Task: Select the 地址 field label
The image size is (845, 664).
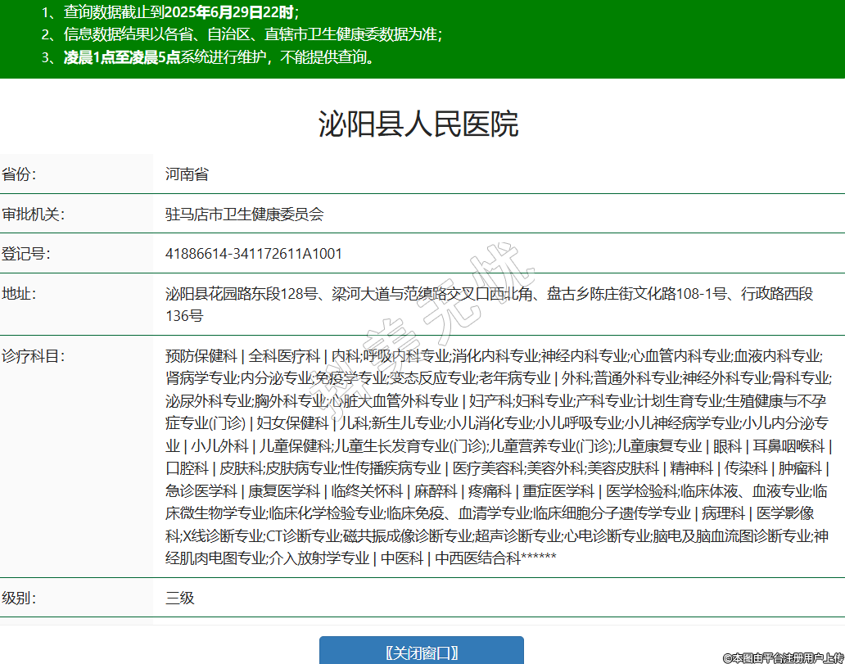Action: coord(20,294)
